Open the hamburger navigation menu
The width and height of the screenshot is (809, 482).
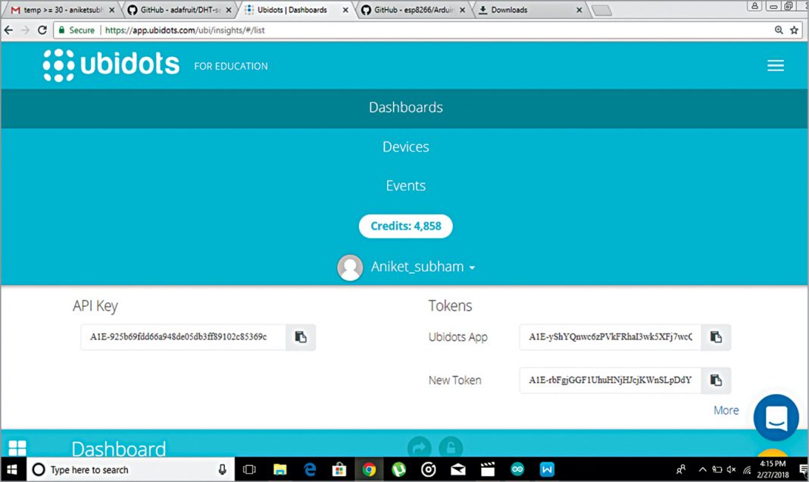click(x=775, y=65)
